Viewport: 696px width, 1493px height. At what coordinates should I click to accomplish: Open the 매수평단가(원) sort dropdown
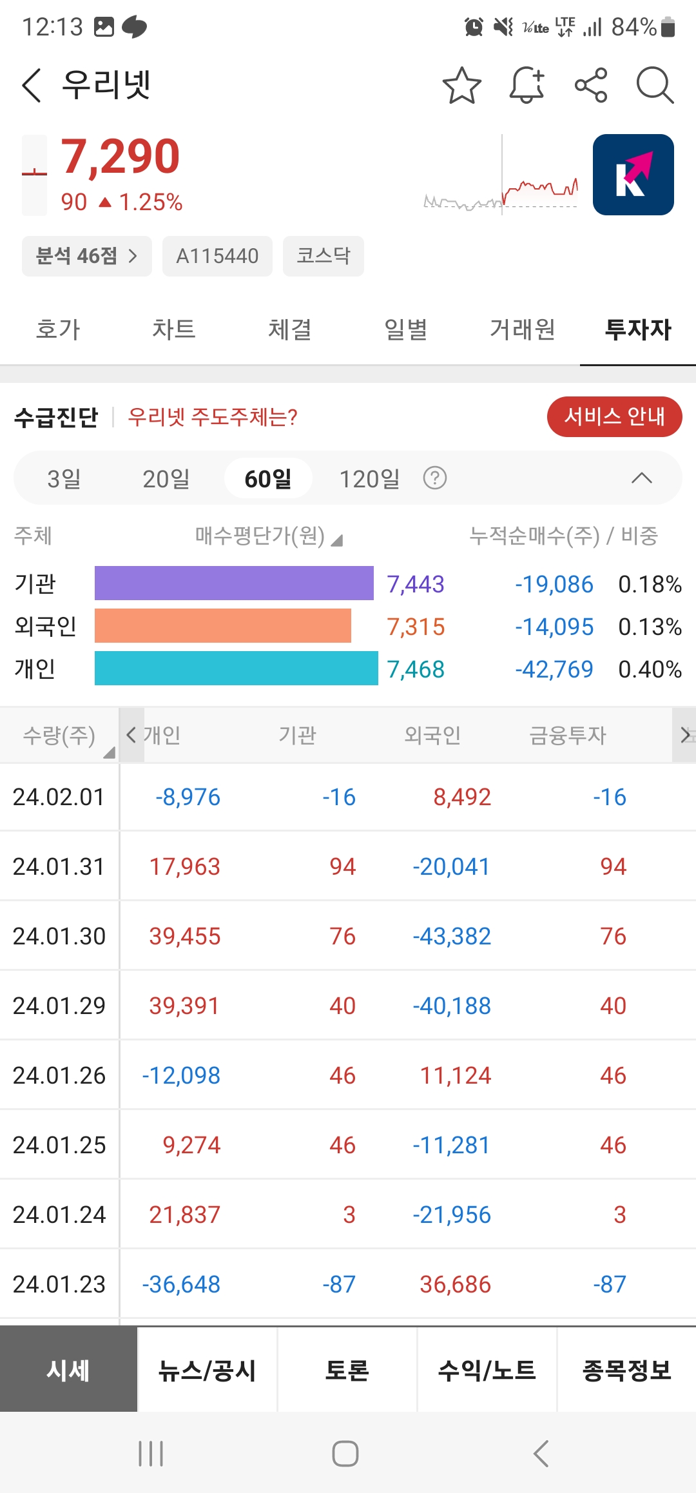click(x=268, y=536)
